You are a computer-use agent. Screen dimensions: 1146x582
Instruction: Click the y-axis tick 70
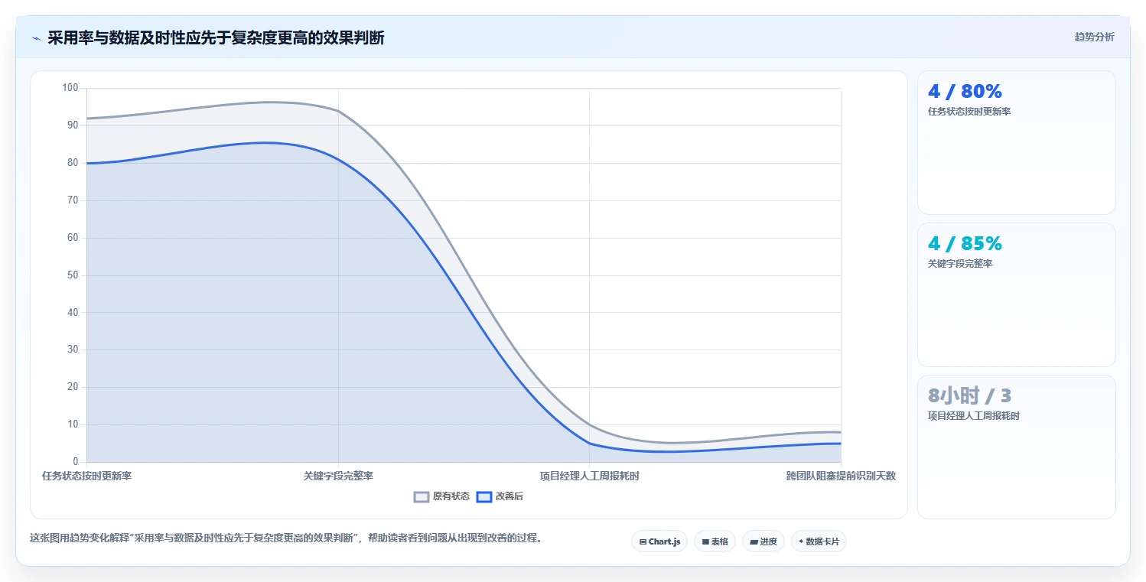pyautogui.click(x=73, y=200)
